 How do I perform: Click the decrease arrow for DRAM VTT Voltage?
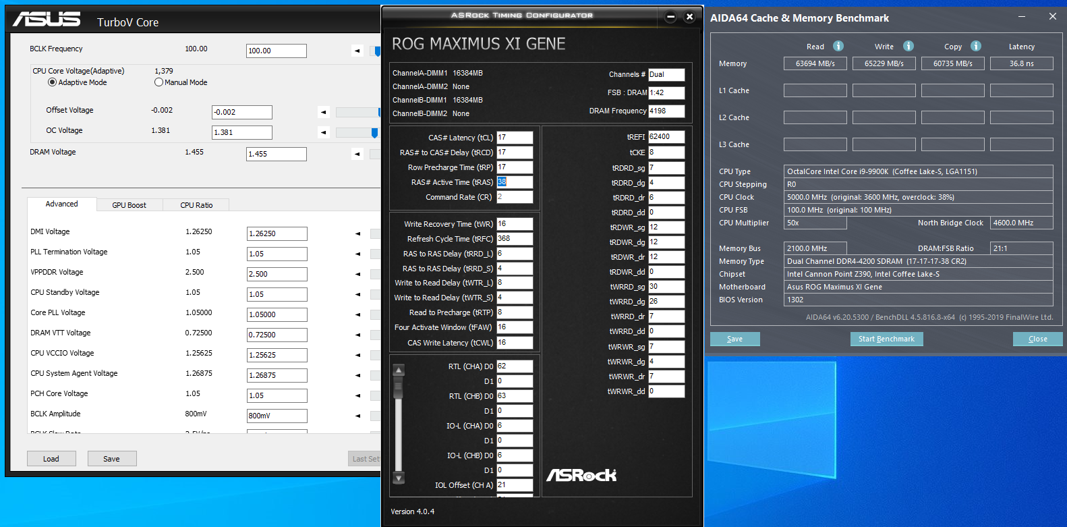point(358,335)
